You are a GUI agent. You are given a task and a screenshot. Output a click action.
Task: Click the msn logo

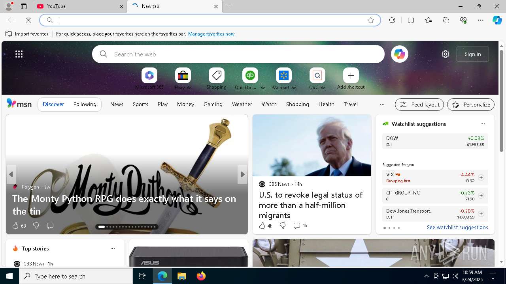coord(19,104)
